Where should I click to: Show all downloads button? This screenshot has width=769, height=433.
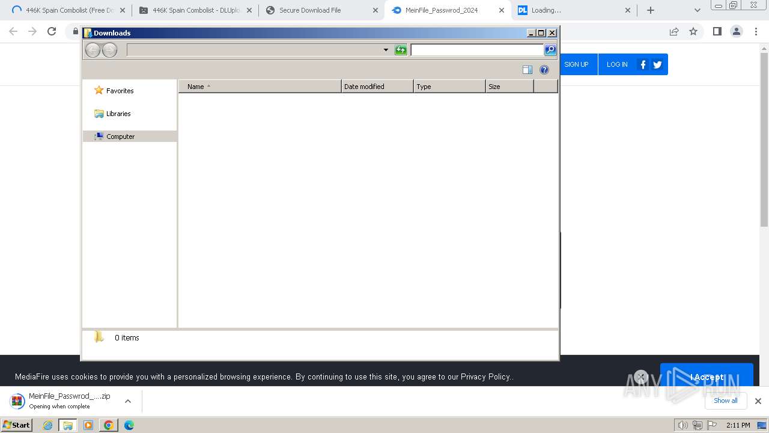click(x=725, y=401)
